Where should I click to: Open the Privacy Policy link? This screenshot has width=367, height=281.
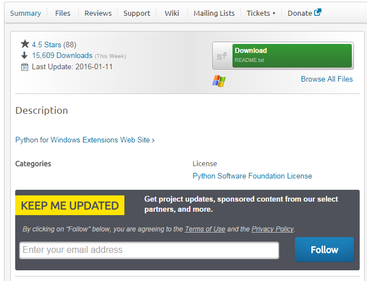tap(272, 229)
